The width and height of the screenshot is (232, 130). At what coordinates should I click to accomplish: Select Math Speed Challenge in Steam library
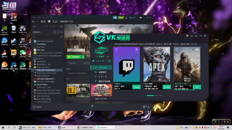(45, 41)
